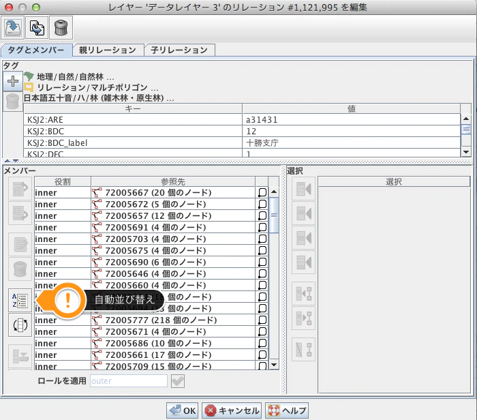Click the ヘルプ button

tap(287, 410)
